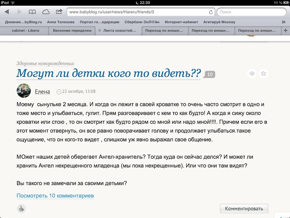Tap the Поиск search field
290x218 pixels.
click(251, 12)
